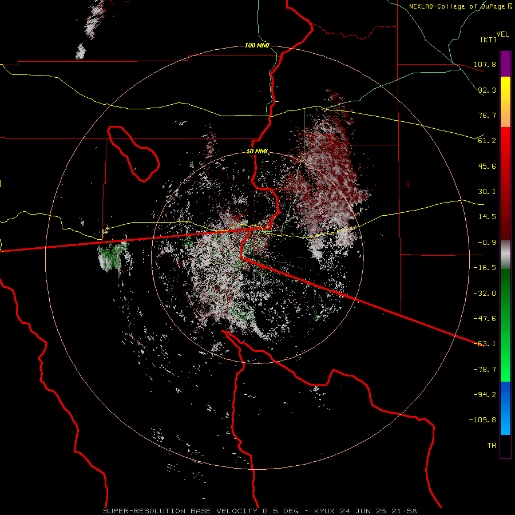Image resolution: width=515 pixels, height=515 pixels.
Task: Click the -47.6 velocity scale label
Action: point(485,318)
